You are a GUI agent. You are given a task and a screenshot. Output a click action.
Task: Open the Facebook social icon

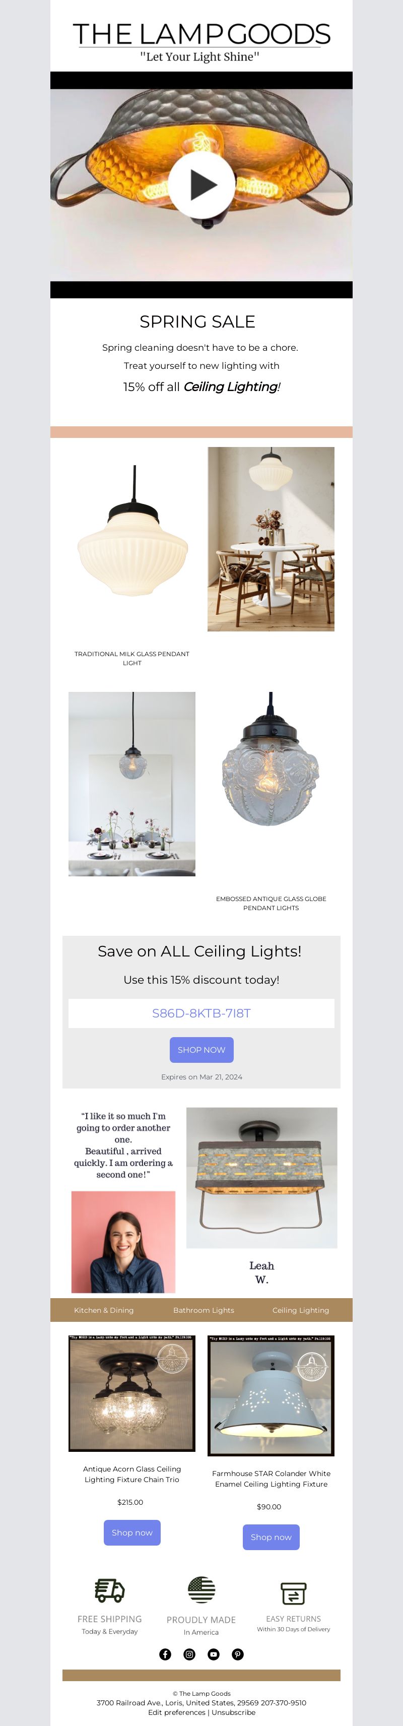(x=165, y=1654)
